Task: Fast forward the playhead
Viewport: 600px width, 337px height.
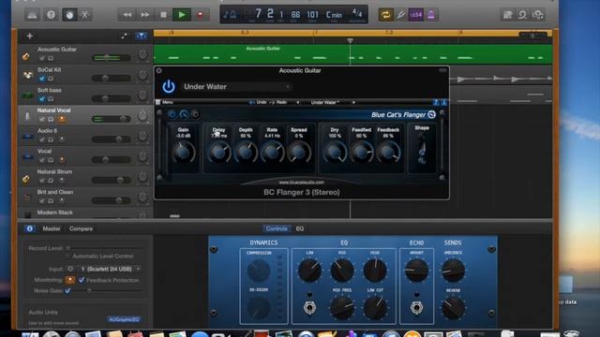Action: pos(145,15)
